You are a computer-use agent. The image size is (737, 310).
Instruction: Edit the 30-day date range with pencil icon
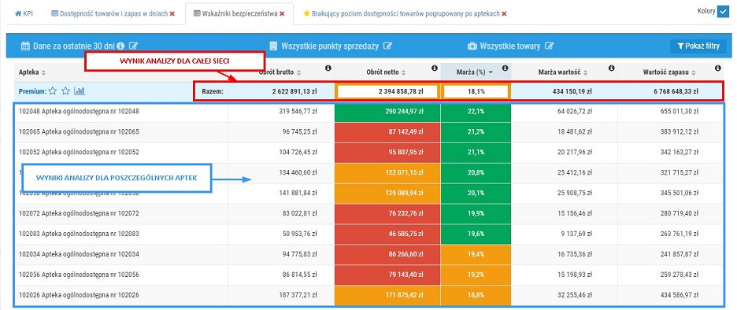tap(134, 46)
